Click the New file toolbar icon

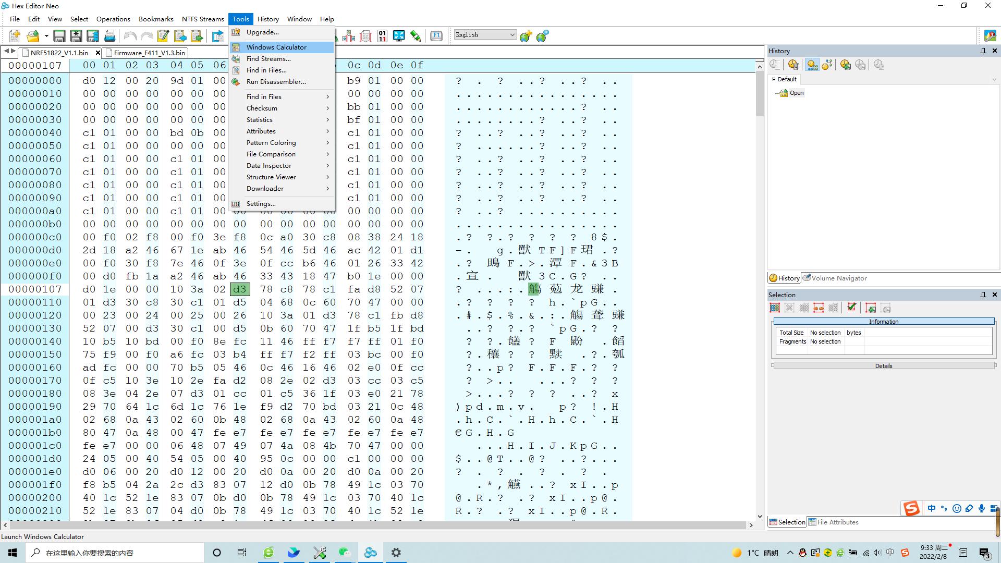pos(15,36)
